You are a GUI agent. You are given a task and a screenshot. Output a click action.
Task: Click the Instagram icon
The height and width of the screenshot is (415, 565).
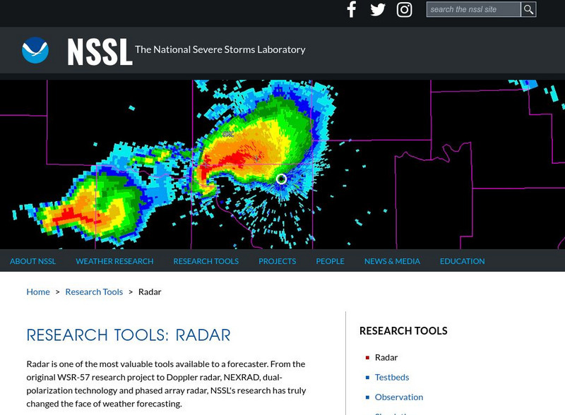(x=404, y=9)
